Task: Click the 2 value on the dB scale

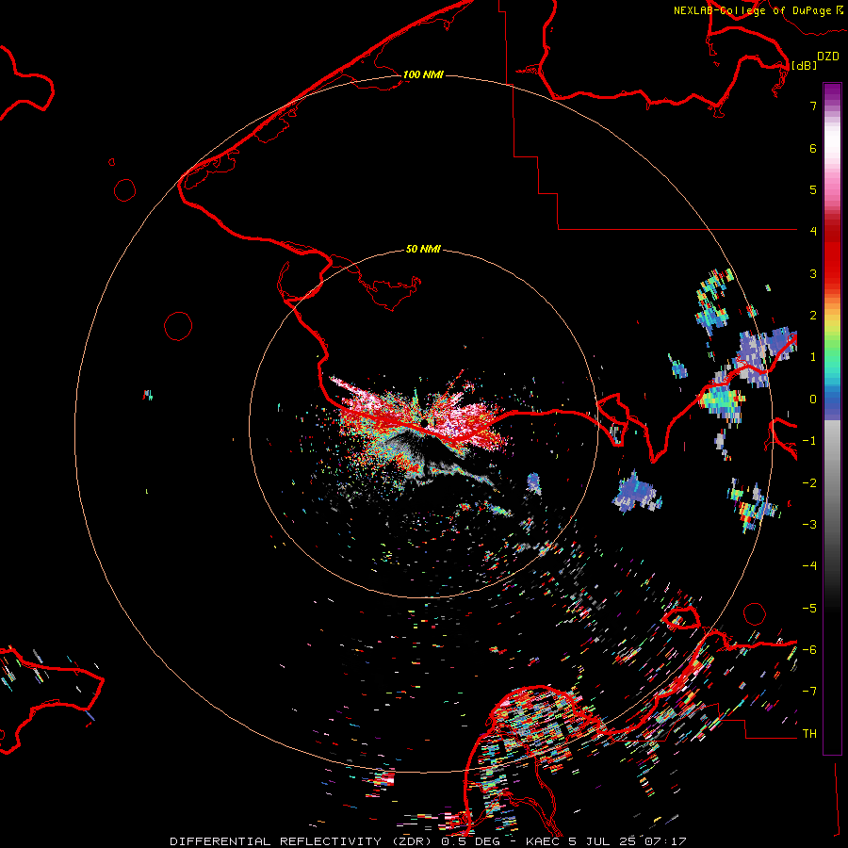Action: pyautogui.click(x=813, y=316)
